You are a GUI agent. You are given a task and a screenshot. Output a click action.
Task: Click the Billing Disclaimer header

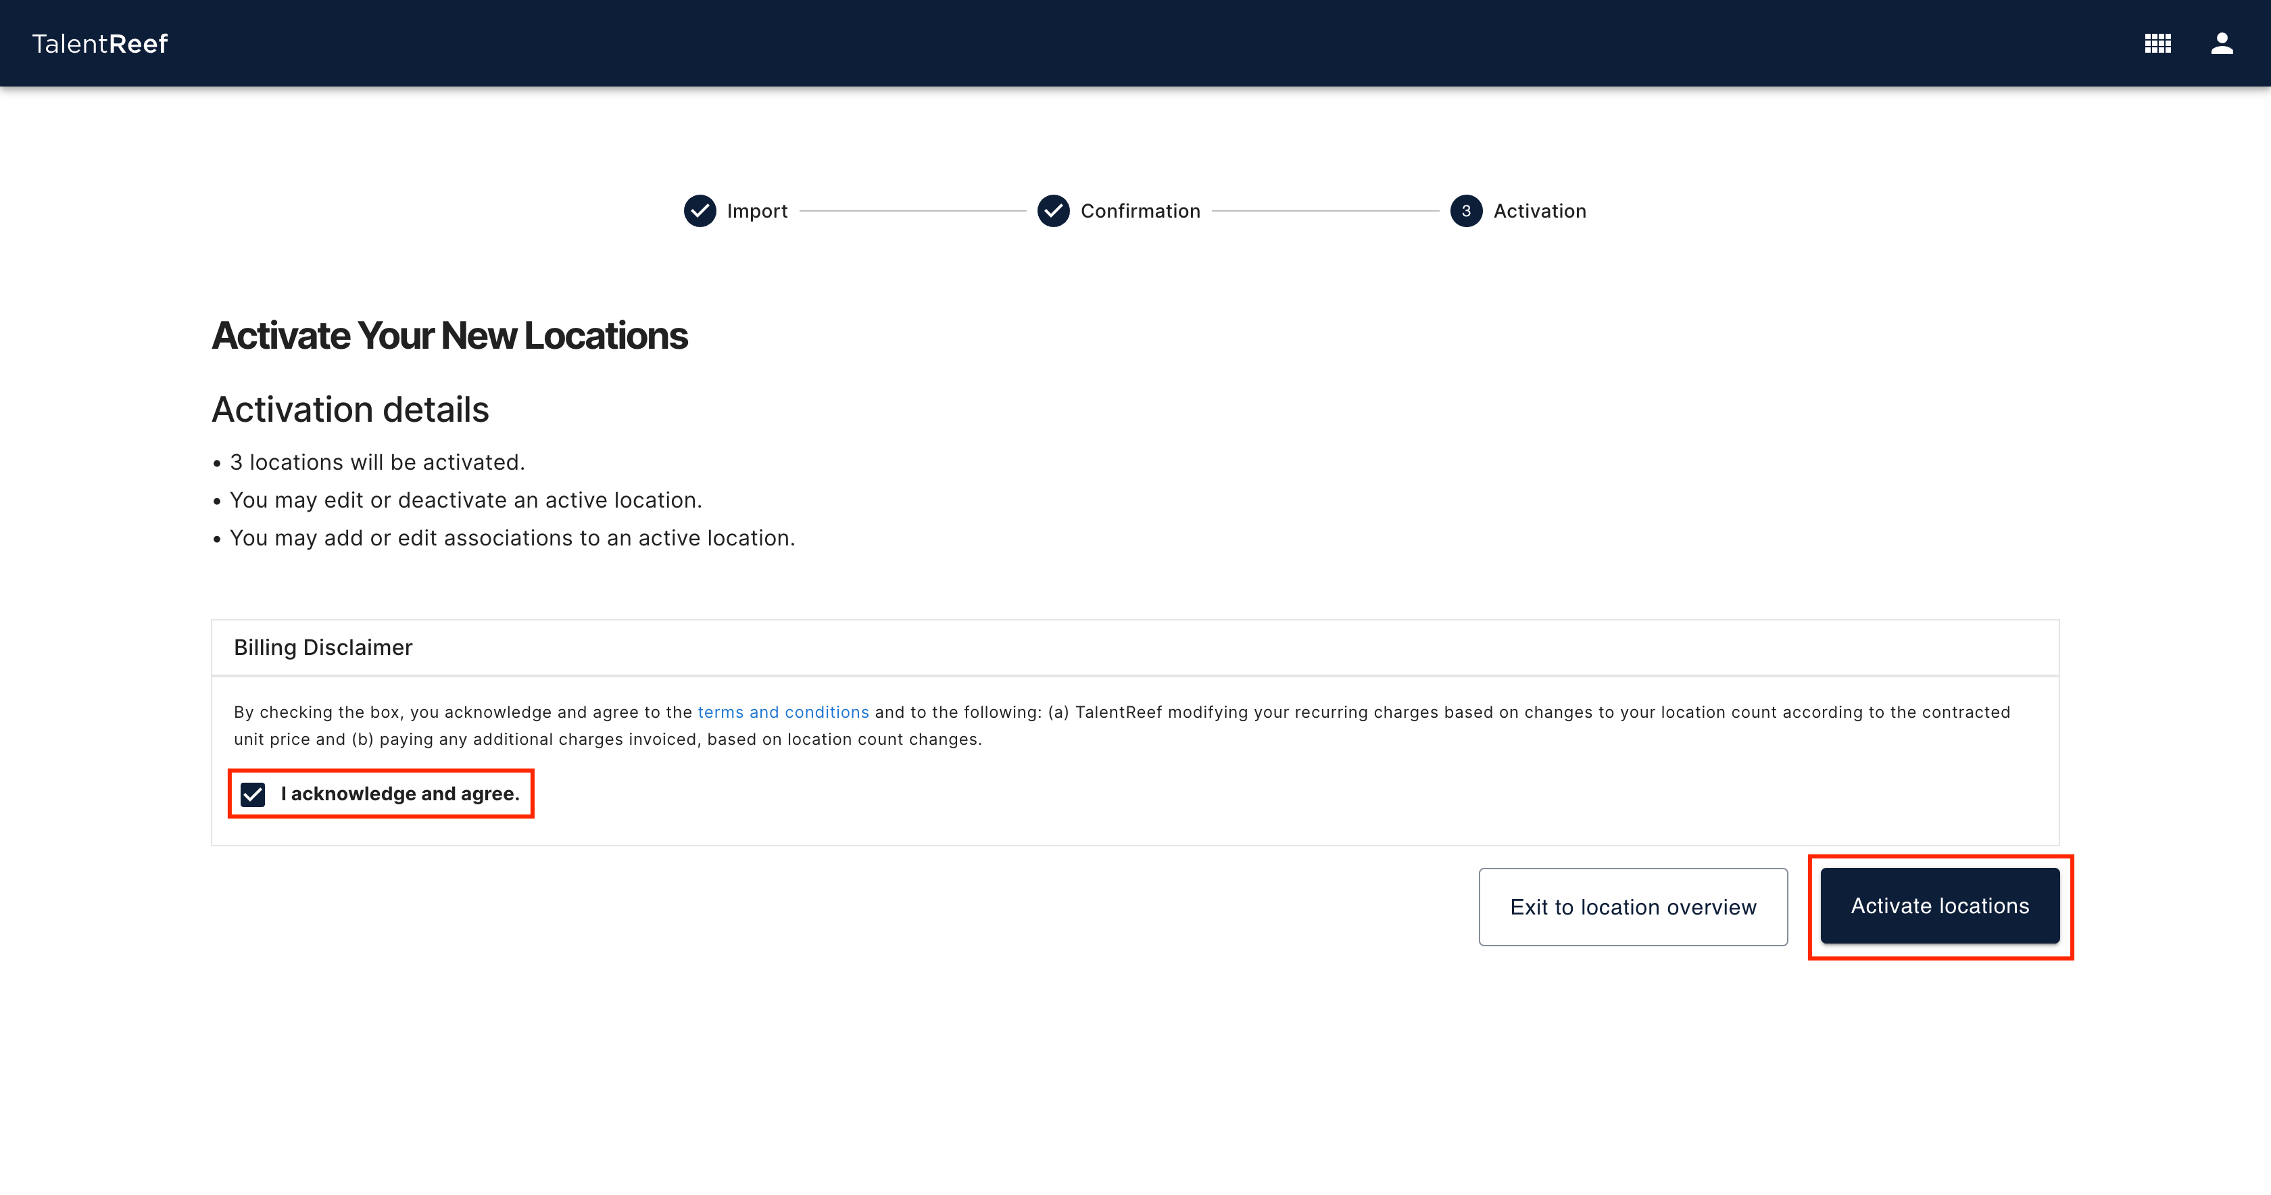(322, 648)
